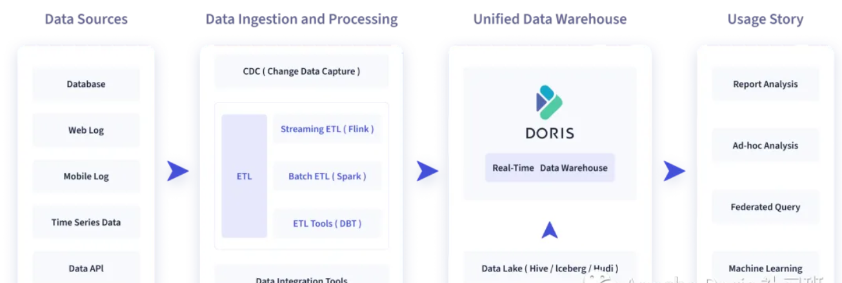Select the "CDC ( Change Data Capture )" box
Viewport: 842px width, 283px height.
tap(301, 72)
